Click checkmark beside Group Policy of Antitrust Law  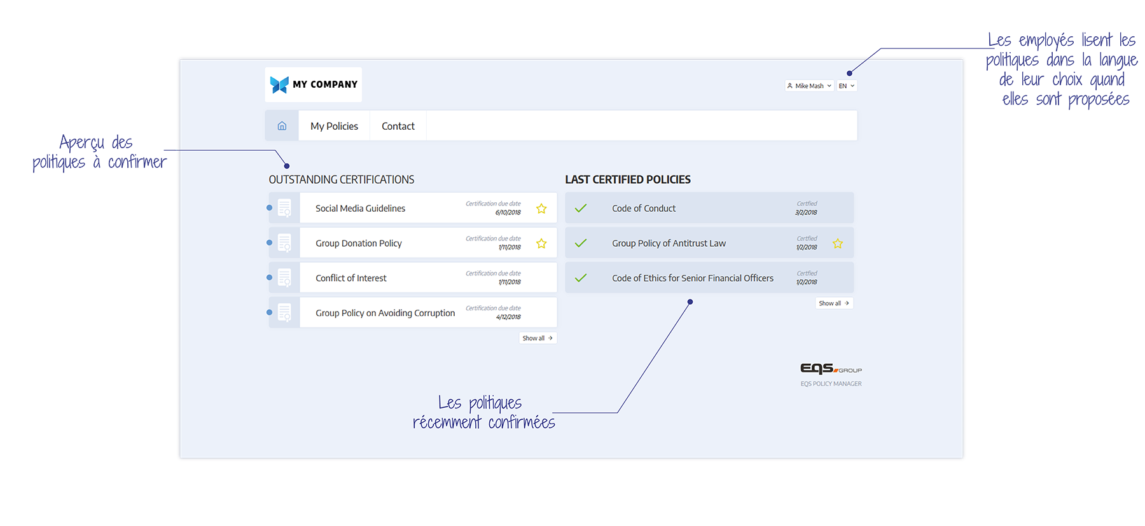(581, 243)
